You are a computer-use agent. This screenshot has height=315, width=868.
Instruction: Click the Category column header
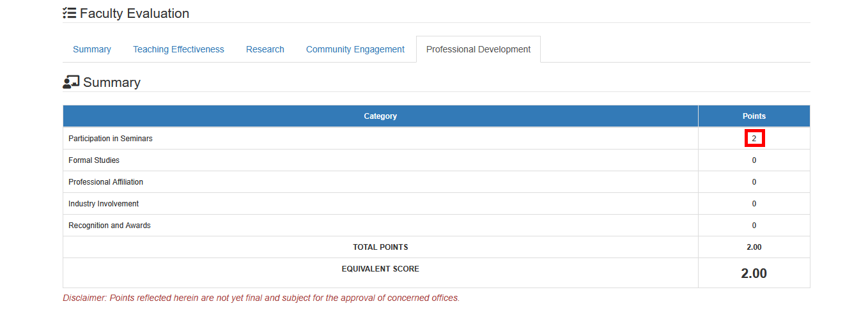[380, 116]
